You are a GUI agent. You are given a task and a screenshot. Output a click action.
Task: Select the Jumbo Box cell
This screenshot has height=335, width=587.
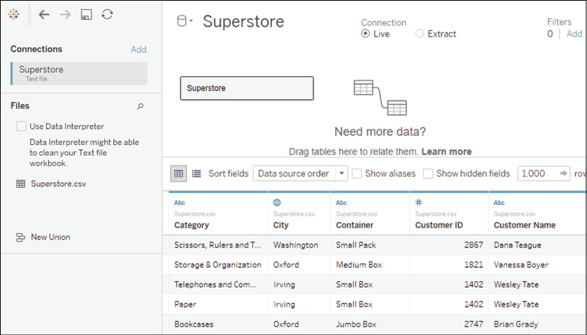pyautogui.click(x=370, y=324)
